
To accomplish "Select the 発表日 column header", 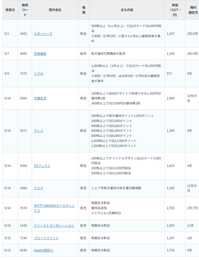I will [10, 10].
